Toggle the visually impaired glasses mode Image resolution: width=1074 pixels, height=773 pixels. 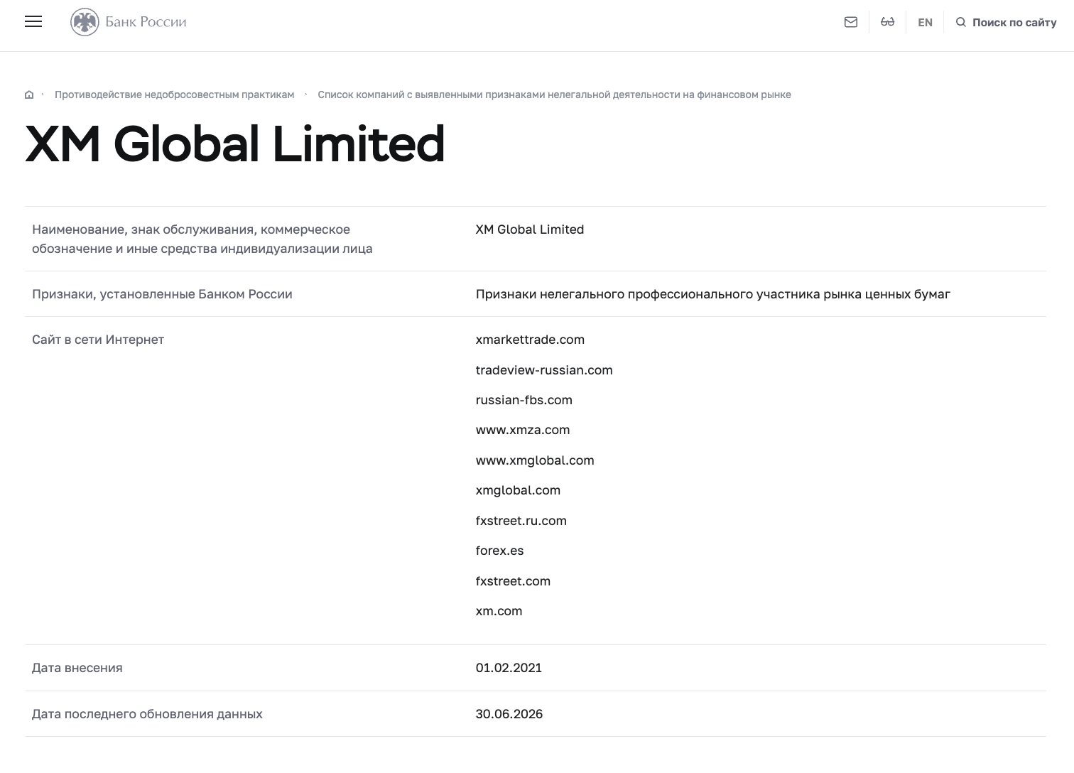coord(887,22)
